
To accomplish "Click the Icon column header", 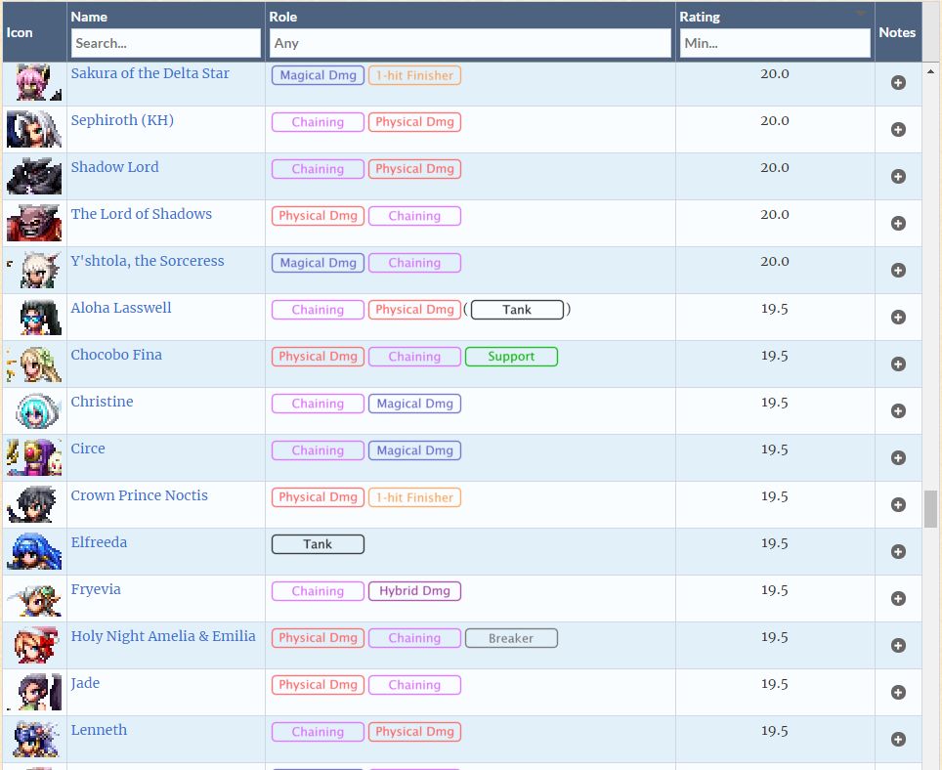I will (20, 32).
